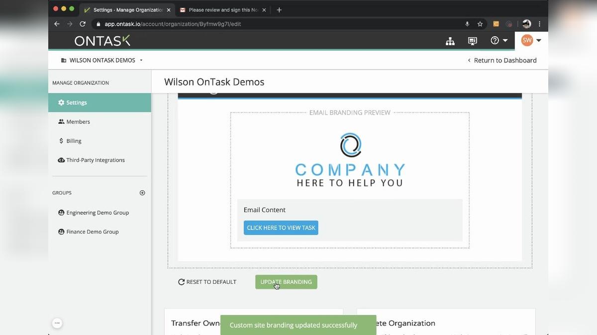
Task: Expand the Wilson OnTask Demos organization dropdown
Action: [102, 60]
